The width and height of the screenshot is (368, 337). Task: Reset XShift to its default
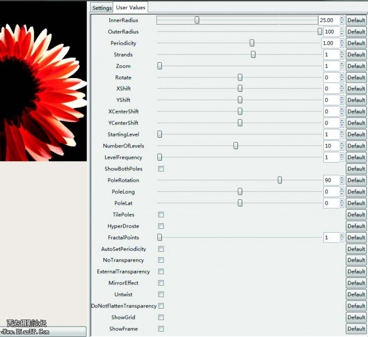pos(356,88)
